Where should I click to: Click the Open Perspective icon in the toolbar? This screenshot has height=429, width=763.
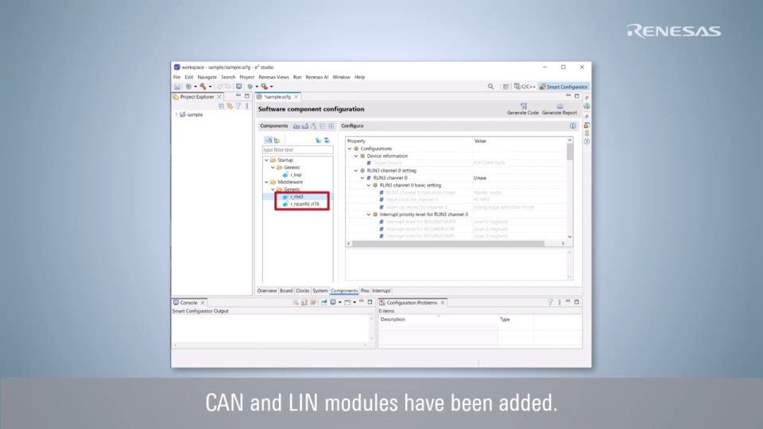(x=505, y=87)
